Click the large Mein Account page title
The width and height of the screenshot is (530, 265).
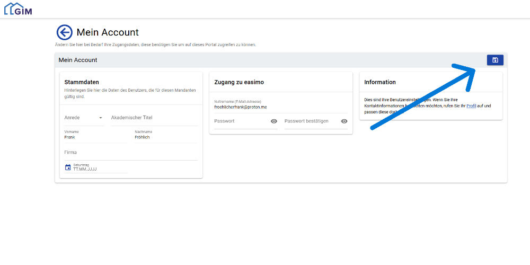(108, 32)
